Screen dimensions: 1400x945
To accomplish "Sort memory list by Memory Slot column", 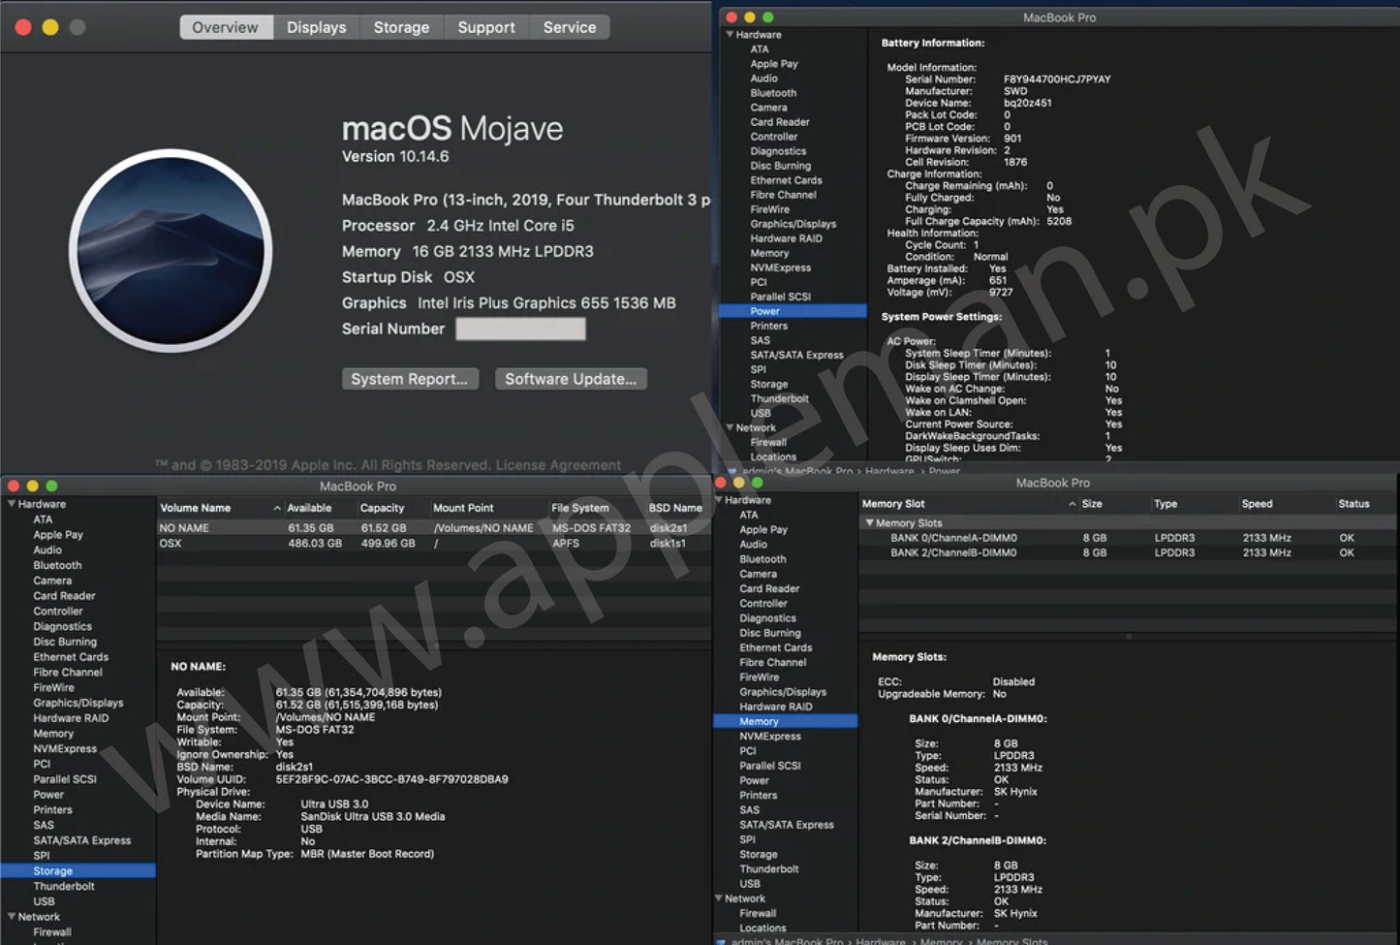I will (969, 504).
